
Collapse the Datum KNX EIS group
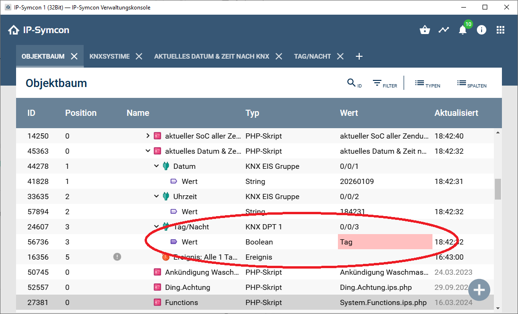(x=156, y=166)
